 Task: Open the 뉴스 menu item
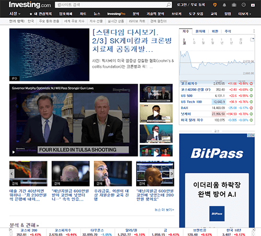click(x=97, y=14)
